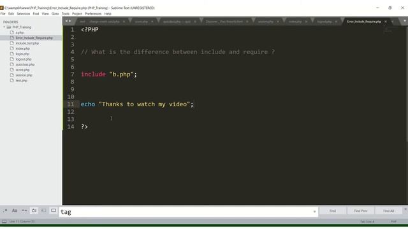Open the File menu

click(3, 14)
